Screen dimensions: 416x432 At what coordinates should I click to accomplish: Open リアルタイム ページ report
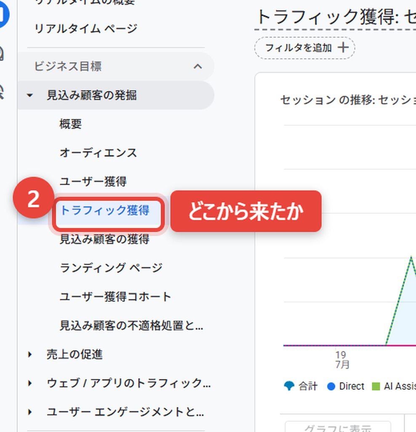click(85, 28)
